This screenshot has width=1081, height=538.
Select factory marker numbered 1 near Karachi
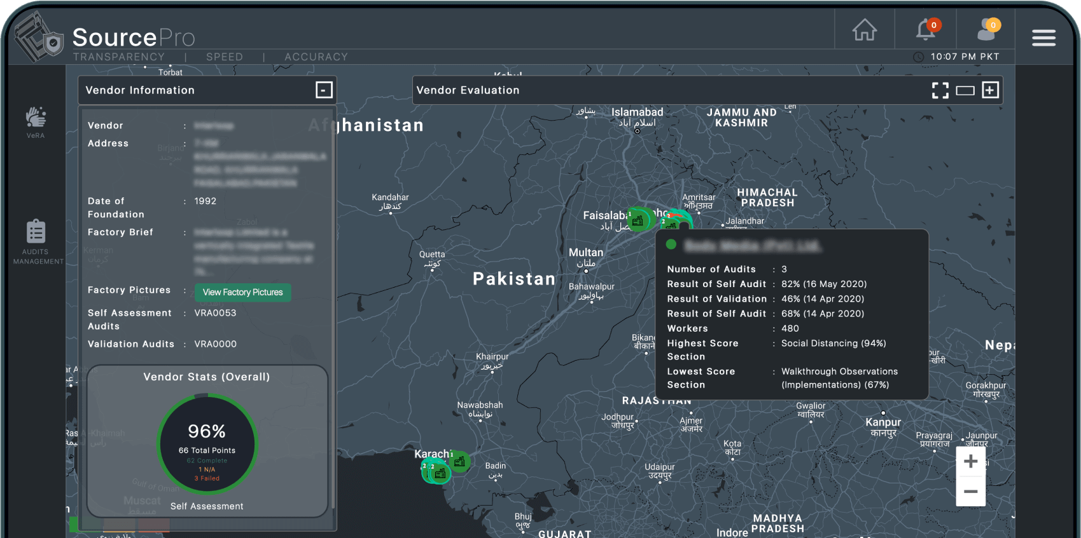click(459, 462)
